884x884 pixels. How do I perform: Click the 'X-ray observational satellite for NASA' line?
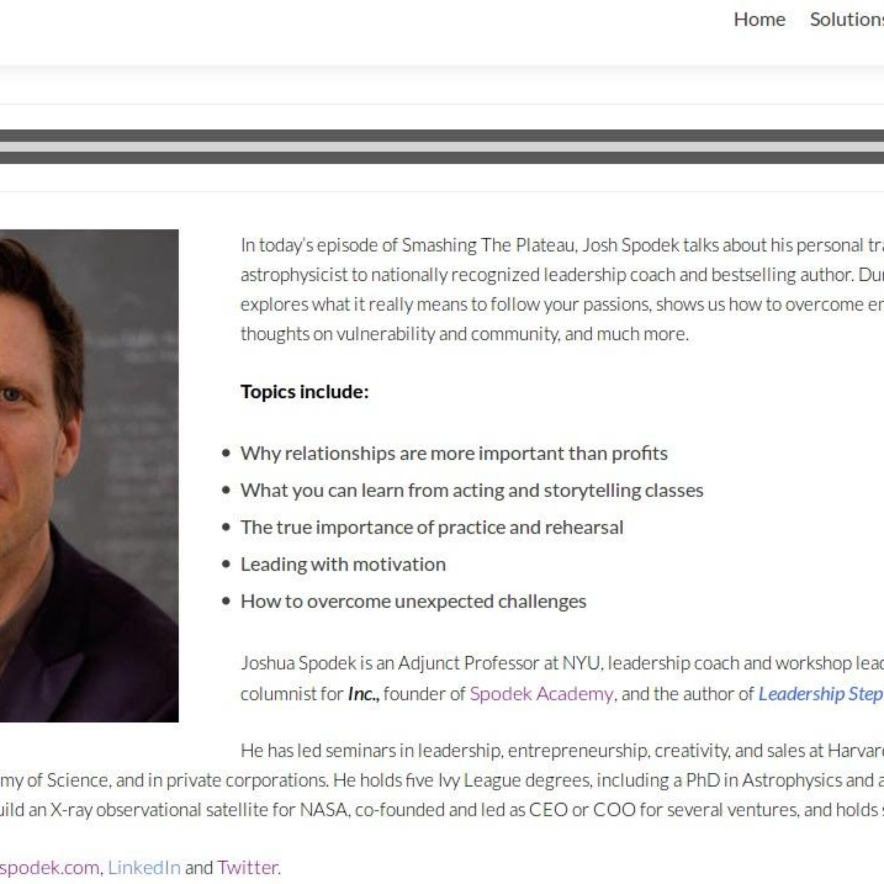coord(442,810)
